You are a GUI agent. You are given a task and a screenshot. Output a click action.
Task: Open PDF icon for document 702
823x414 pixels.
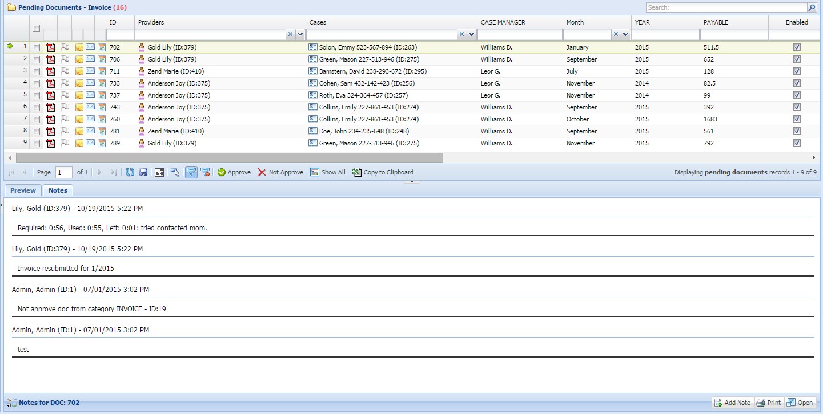pos(51,47)
